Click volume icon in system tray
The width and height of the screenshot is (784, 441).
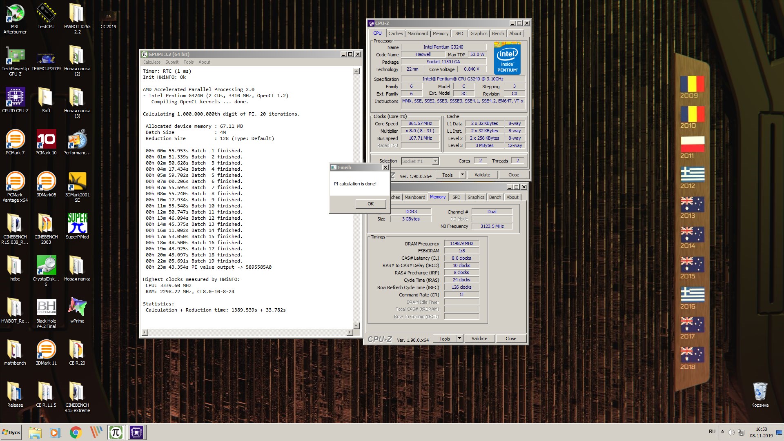(x=731, y=432)
